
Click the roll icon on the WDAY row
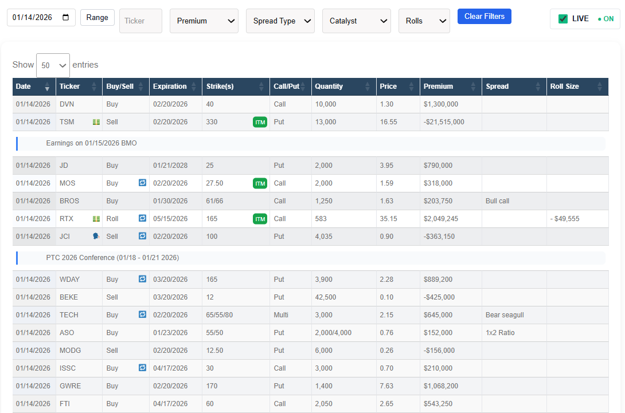pyautogui.click(x=142, y=279)
